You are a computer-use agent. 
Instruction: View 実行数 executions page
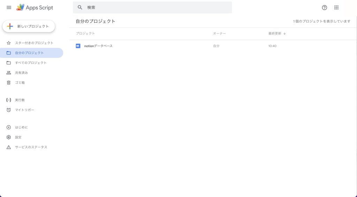click(20, 100)
